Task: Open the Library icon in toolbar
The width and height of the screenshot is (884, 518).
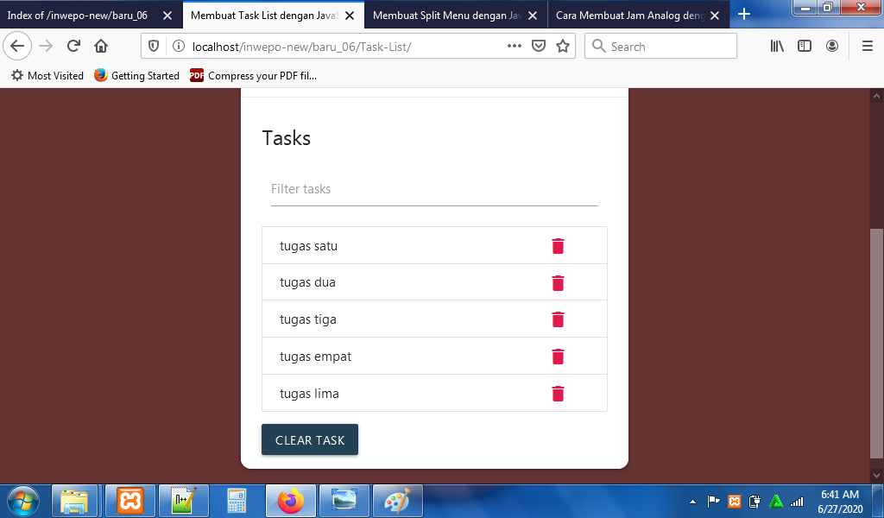Action: 777,47
